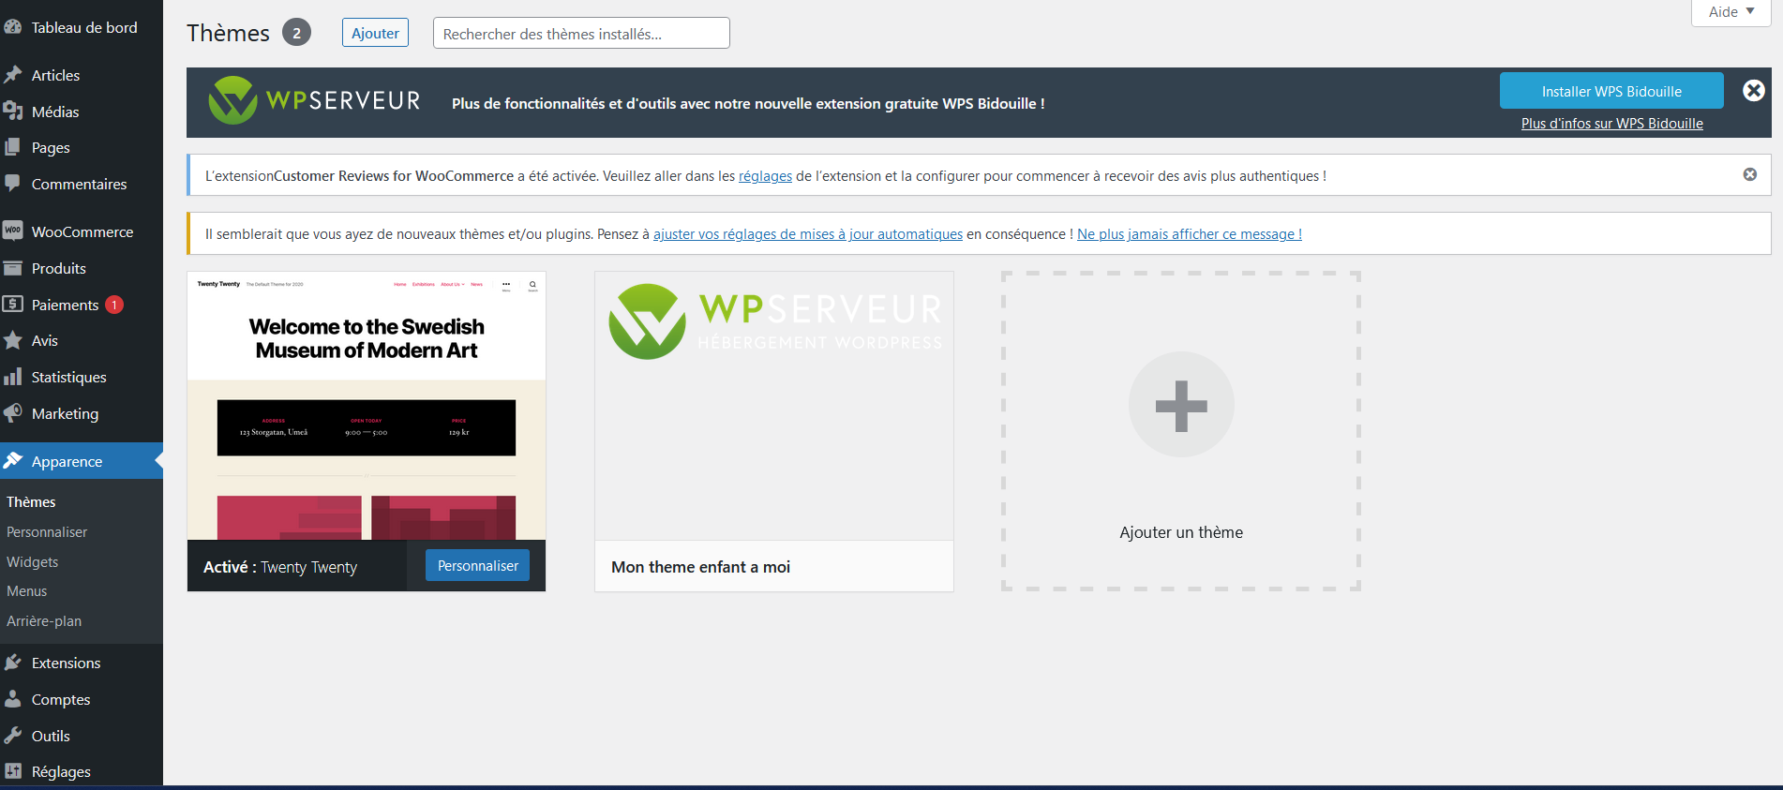Screen dimensions: 1783x790
Task: Click the Apparence paintbrush icon
Action: (x=12, y=460)
